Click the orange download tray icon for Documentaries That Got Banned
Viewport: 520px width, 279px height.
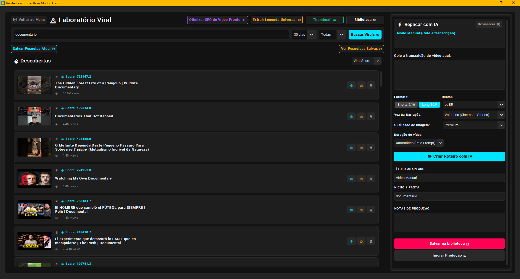tap(361, 117)
